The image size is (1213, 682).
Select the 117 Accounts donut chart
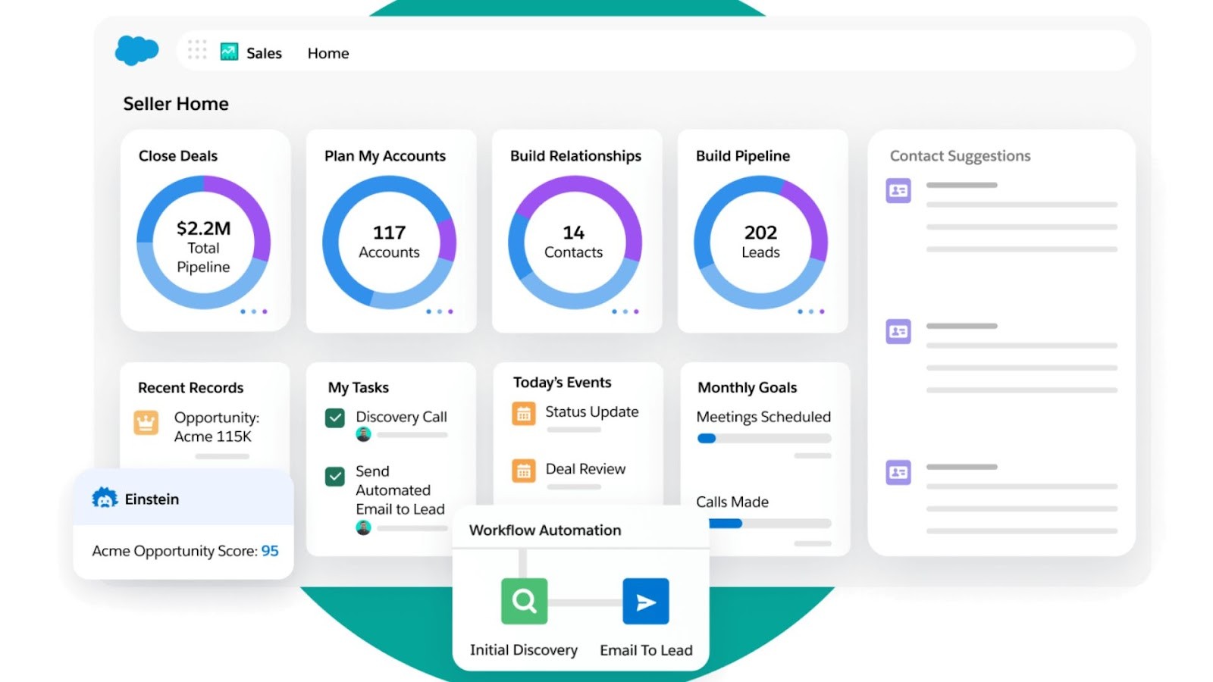pos(388,241)
